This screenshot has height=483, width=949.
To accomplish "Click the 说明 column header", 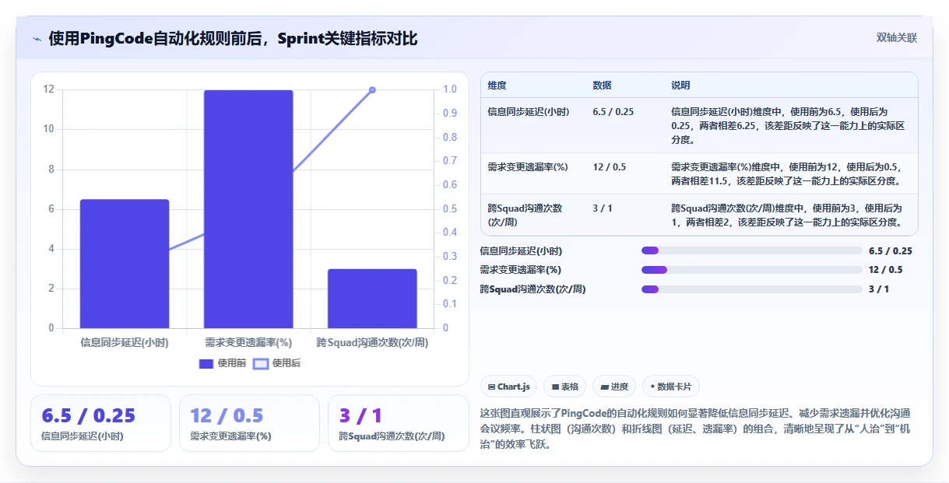I will [680, 86].
